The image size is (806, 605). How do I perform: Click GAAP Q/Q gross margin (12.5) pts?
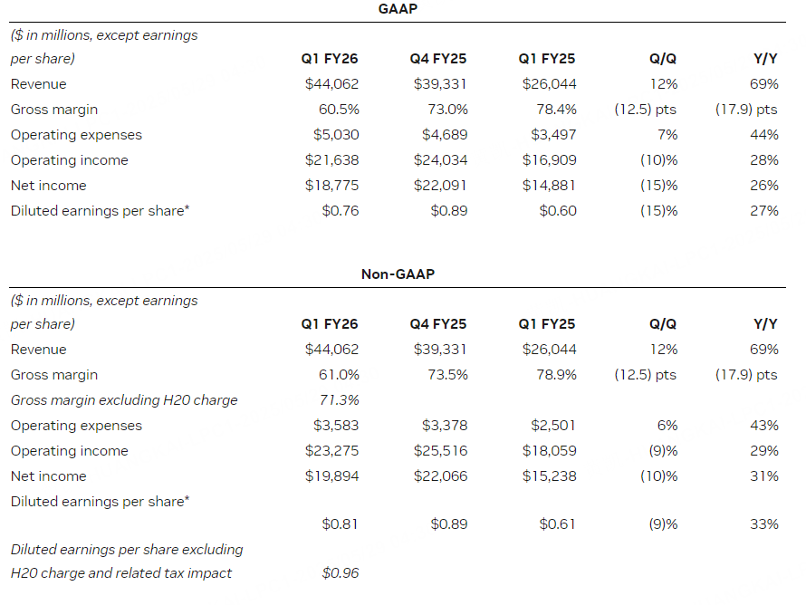pos(646,110)
